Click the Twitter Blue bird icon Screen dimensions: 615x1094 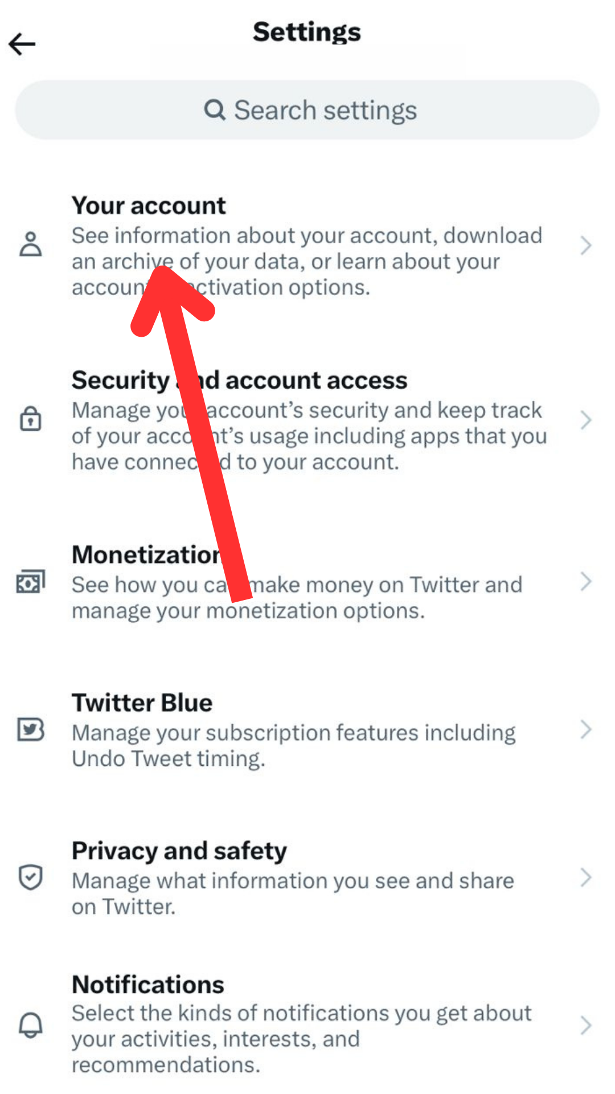point(31,729)
